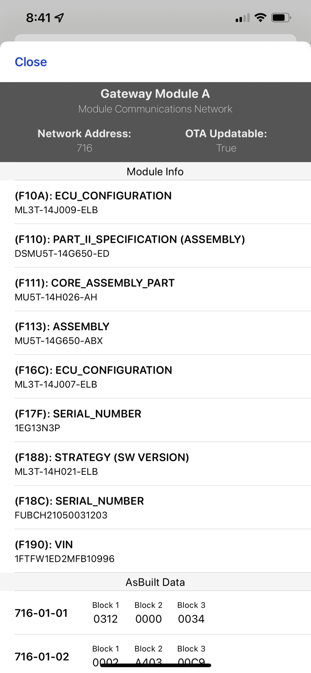311x673 pixels.
Task: Select the F16C ECU_CONFIGURATION row
Action: [x=155, y=377]
